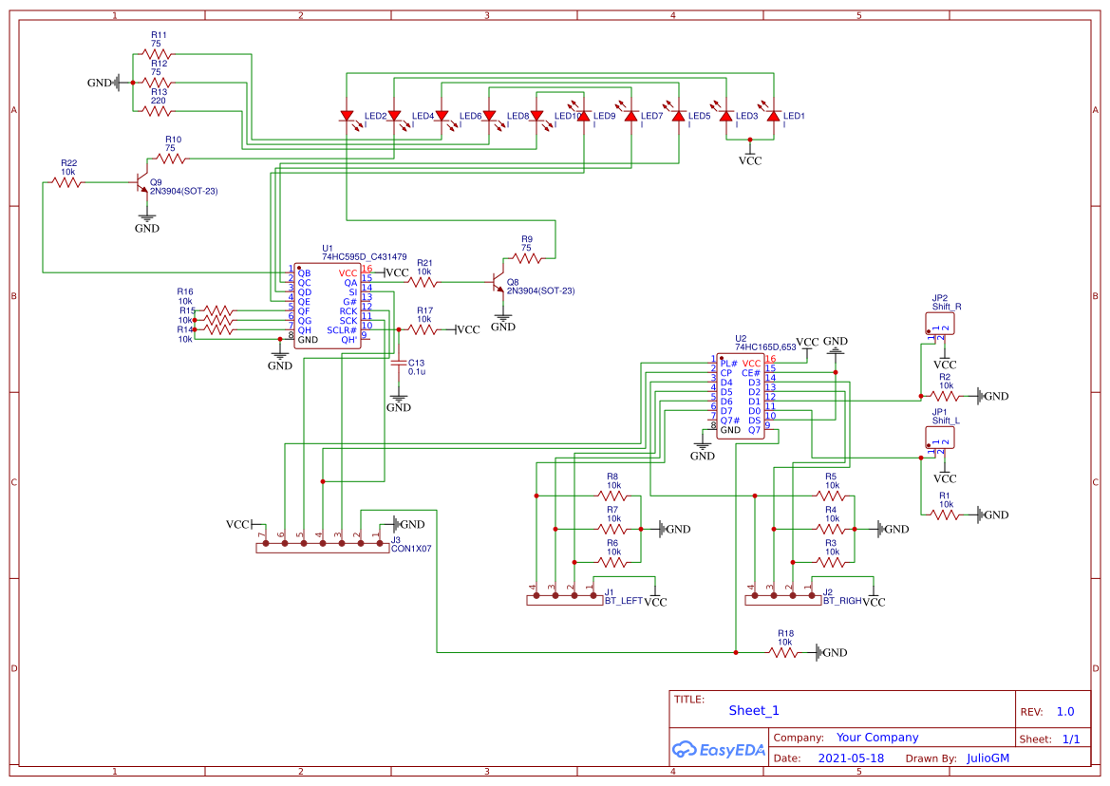Click the 'Shift_R' jumper label

tap(947, 307)
